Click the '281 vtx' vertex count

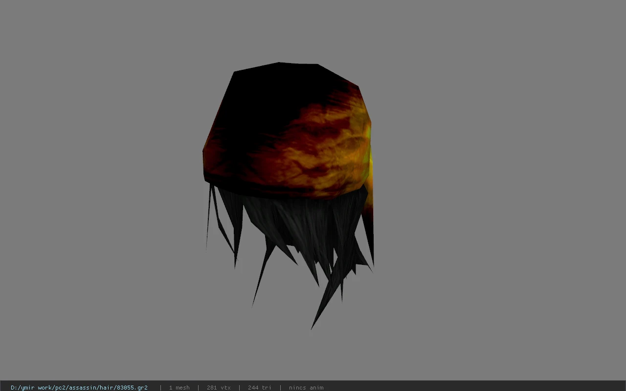pos(219,388)
